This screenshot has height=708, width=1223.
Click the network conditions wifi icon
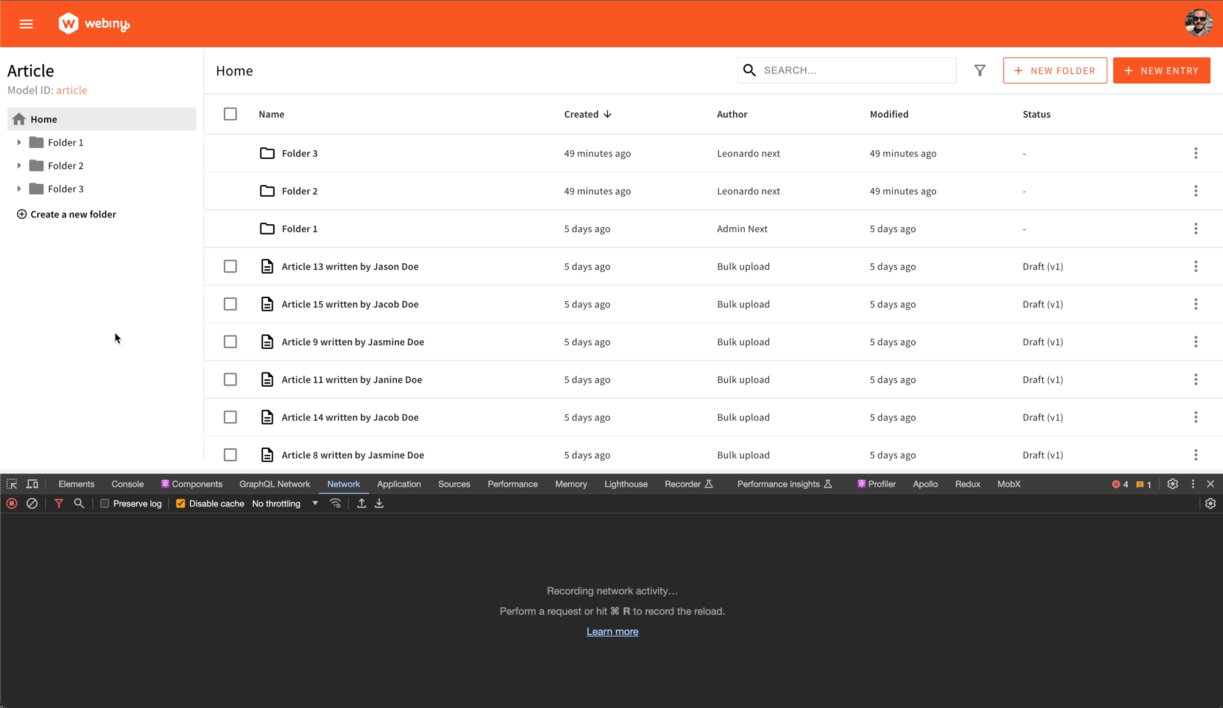[x=335, y=503]
